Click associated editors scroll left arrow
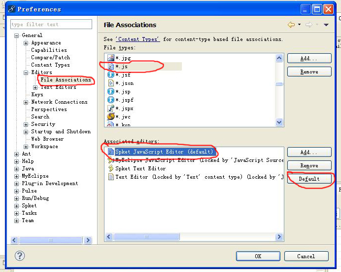This screenshot has width=341, height=272. click(109, 237)
